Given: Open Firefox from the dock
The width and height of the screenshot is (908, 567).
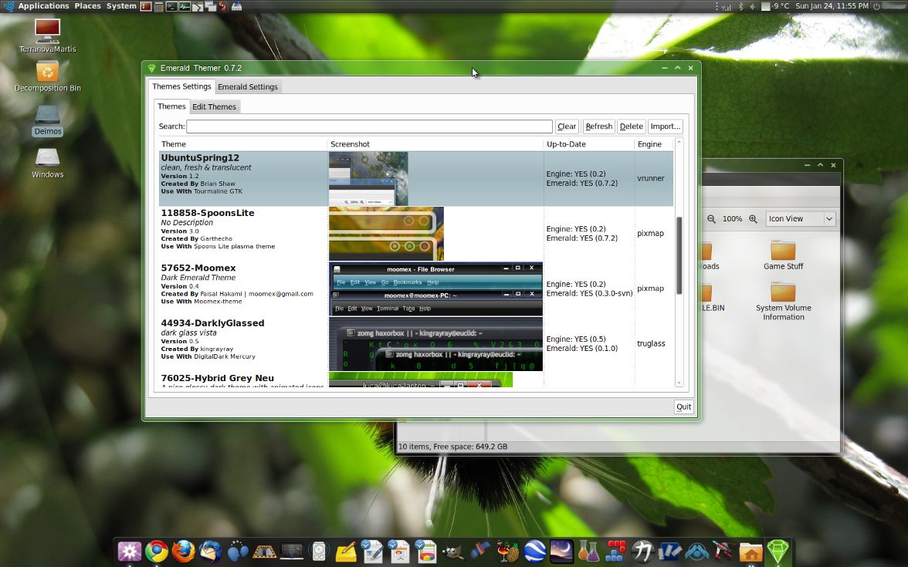Looking at the screenshot, I should point(184,551).
